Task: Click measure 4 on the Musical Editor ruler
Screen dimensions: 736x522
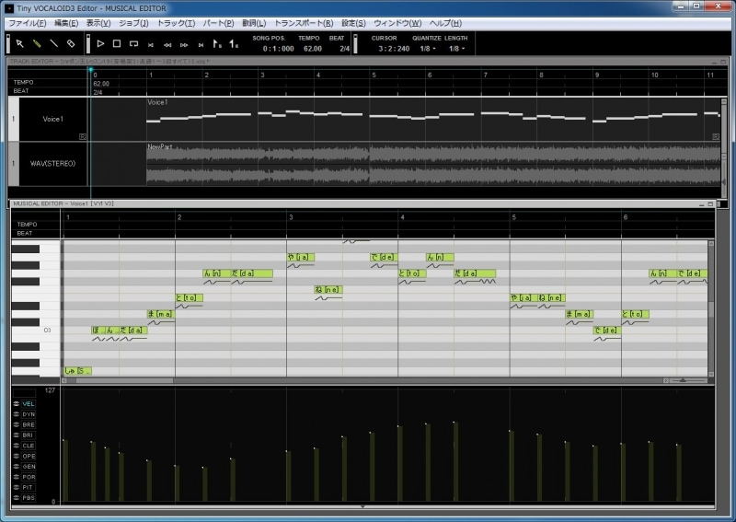Action: [402, 217]
